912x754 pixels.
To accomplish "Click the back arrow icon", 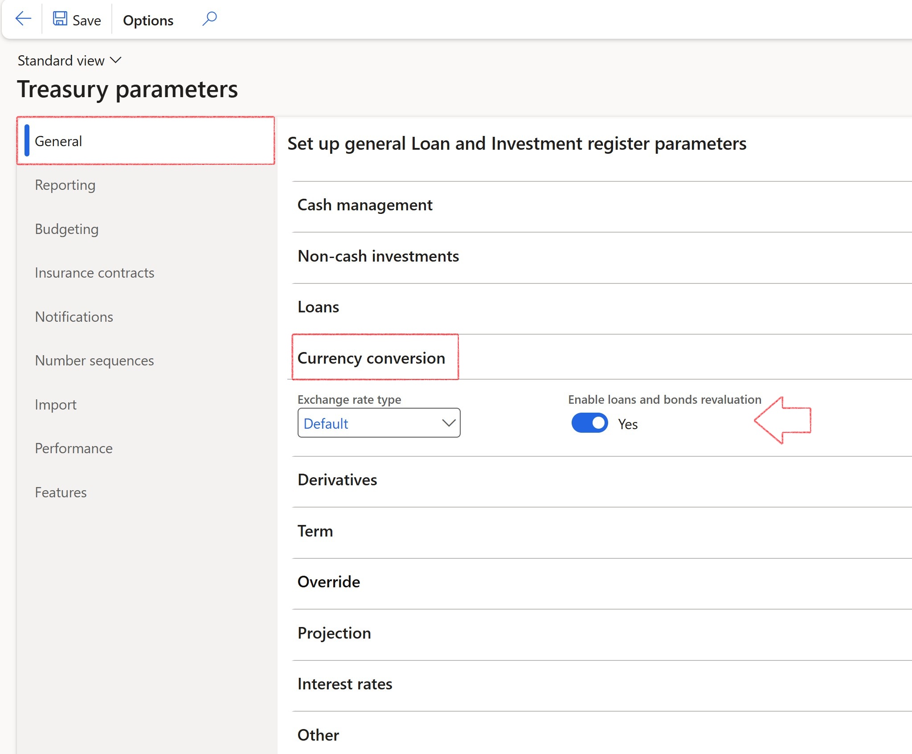I will click(x=23, y=19).
